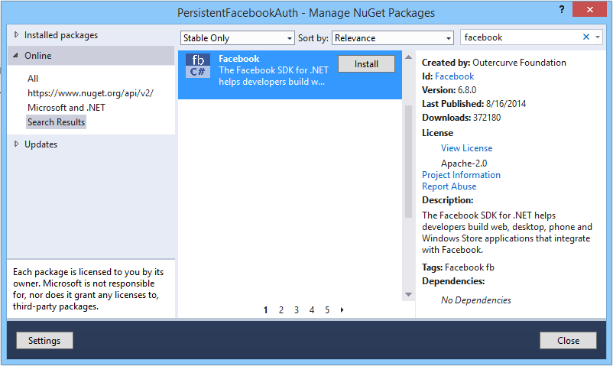Go to next results page arrow

pyautogui.click(x=342, y=310)
